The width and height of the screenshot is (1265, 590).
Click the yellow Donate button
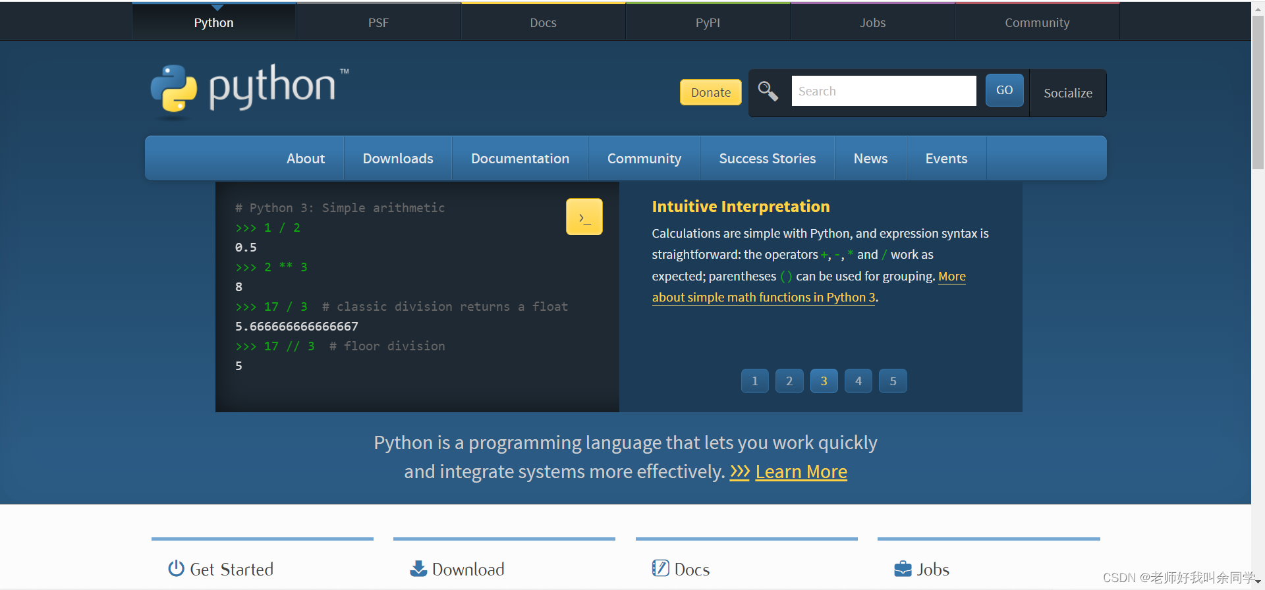(x=711, y=92)
